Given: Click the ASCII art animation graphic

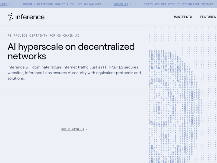Looking at the screenshot, I should (183, 94).
